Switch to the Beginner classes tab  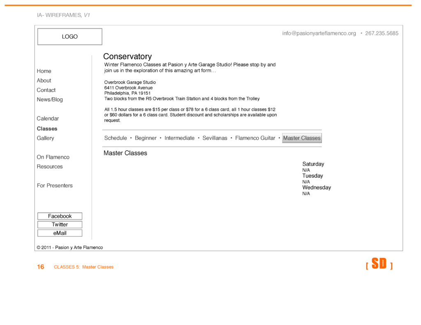pos(146,138)
